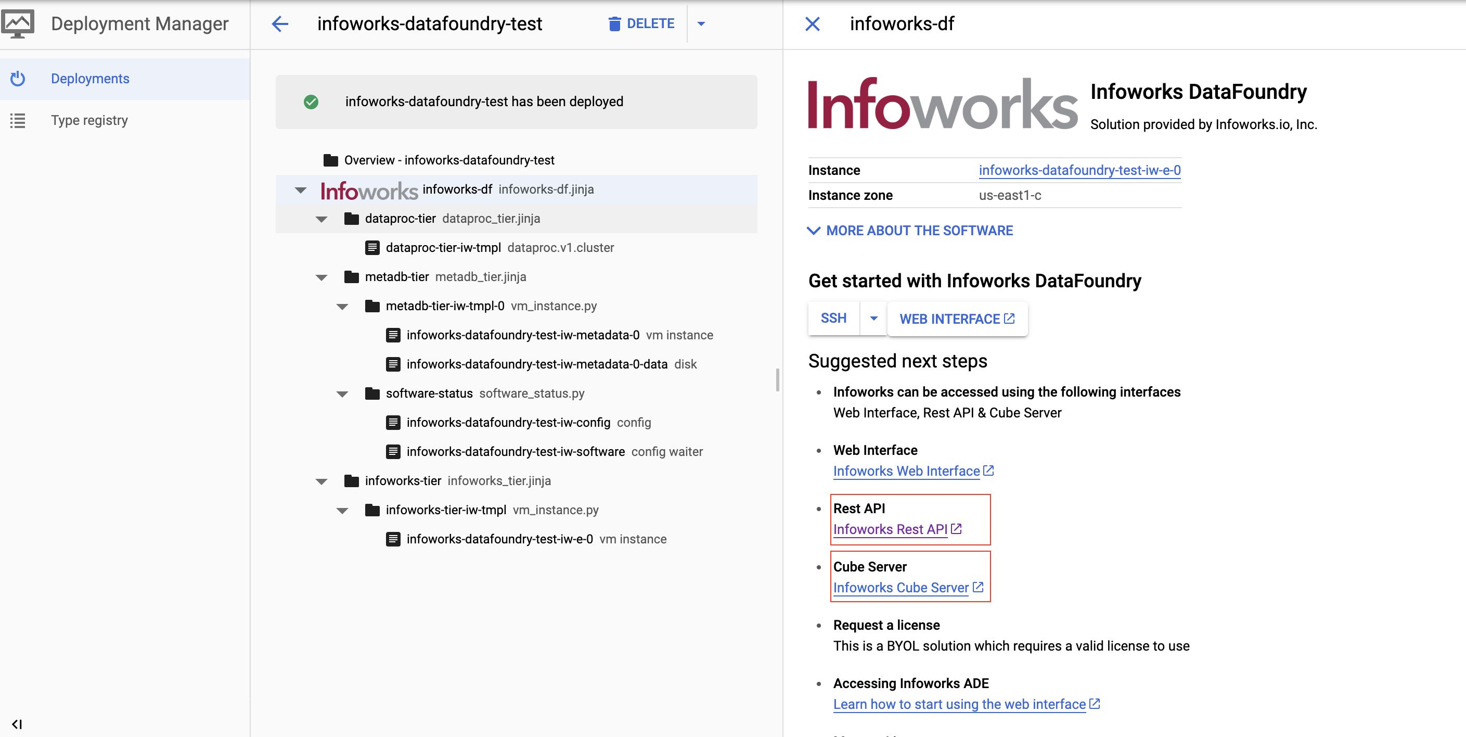Collapse the dataproc-tier node
The image size is (1466, 737).
(322, 219)
